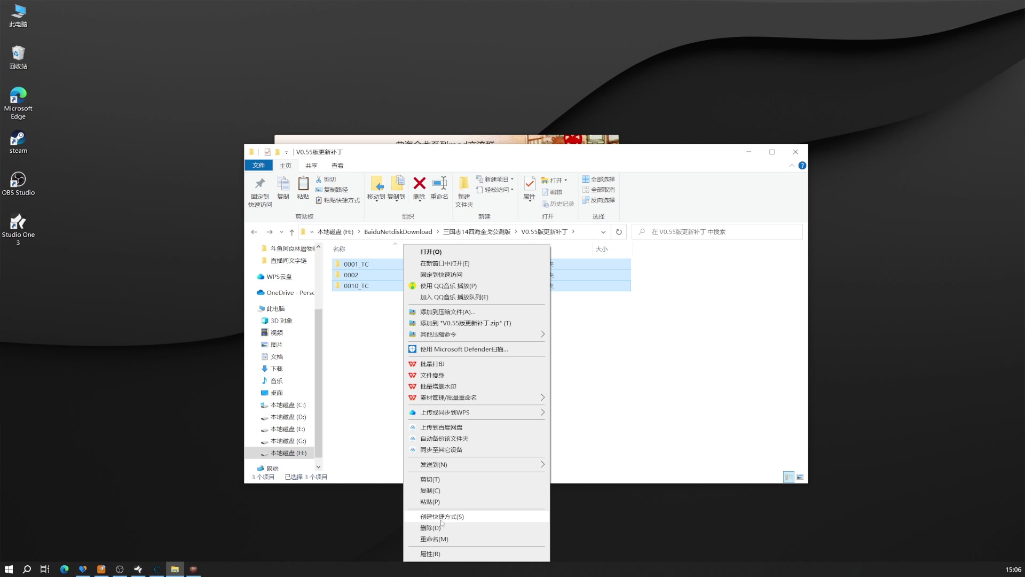Open the File ribbon tab
This screenshot has height=577, width=1025.
tap(258, 166)
